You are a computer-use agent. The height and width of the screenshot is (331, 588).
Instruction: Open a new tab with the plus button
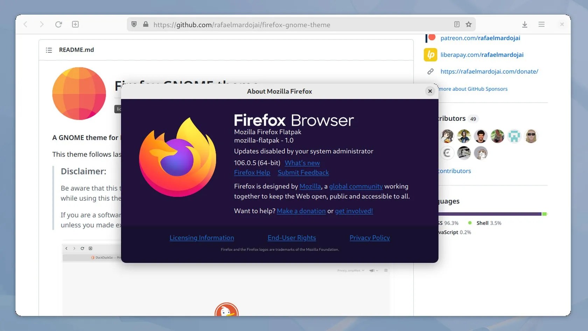click(75, 24)
